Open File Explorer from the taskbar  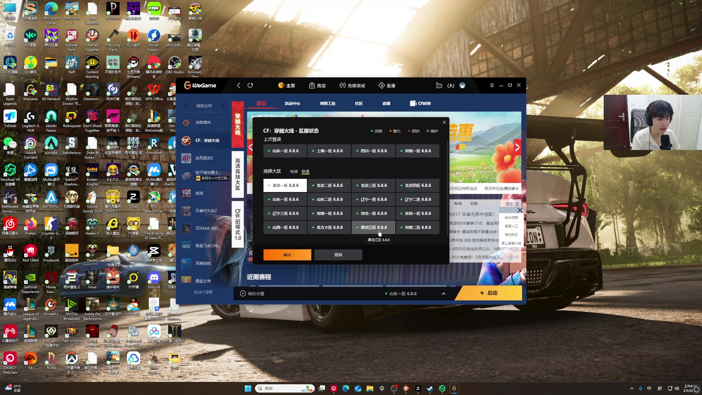pos(370,388)
